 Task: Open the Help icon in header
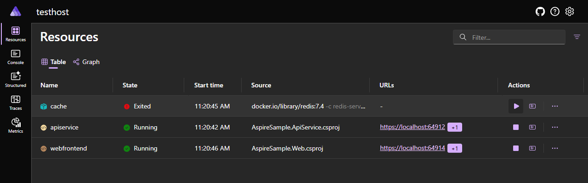pyautogui.click(x=555, y=11)
